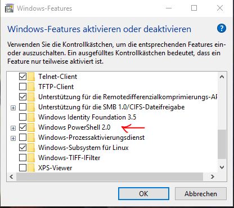Expand the Windows-Prozessaktivierungsdienst node

coord(13,139)
